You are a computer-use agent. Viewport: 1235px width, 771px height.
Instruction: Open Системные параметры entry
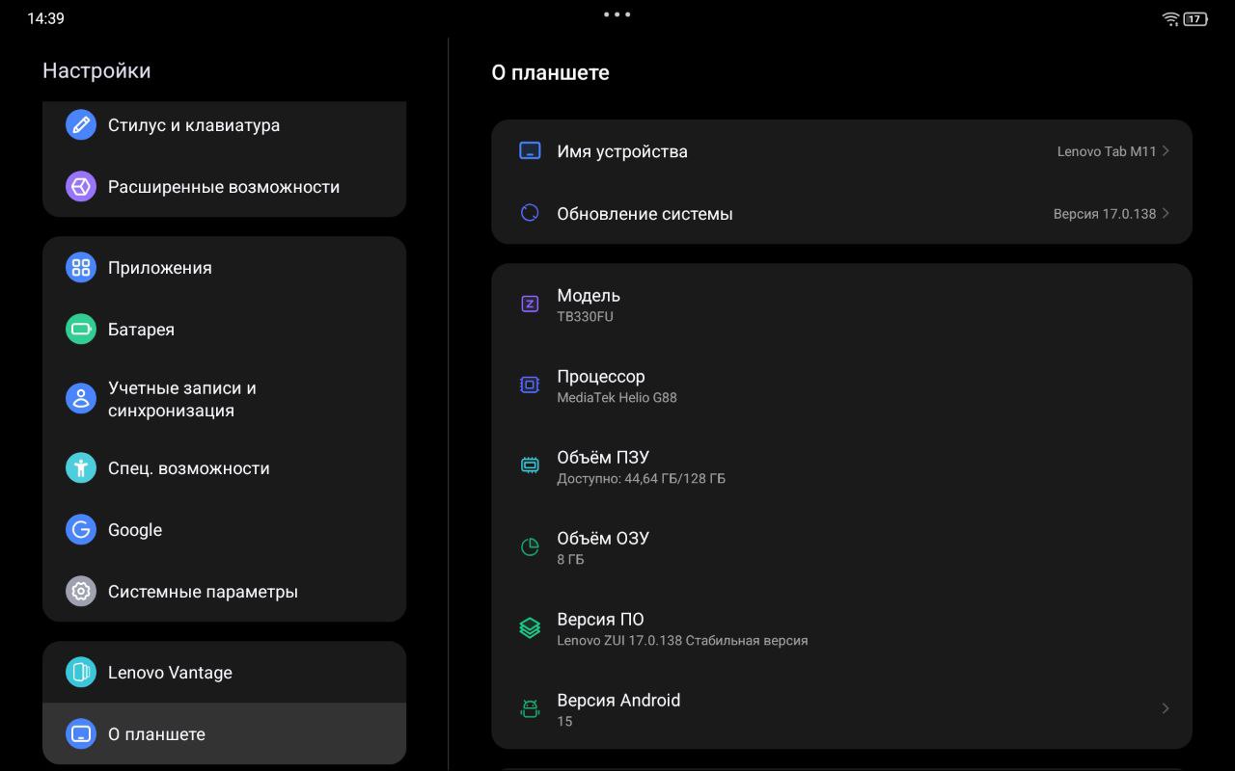224,591
